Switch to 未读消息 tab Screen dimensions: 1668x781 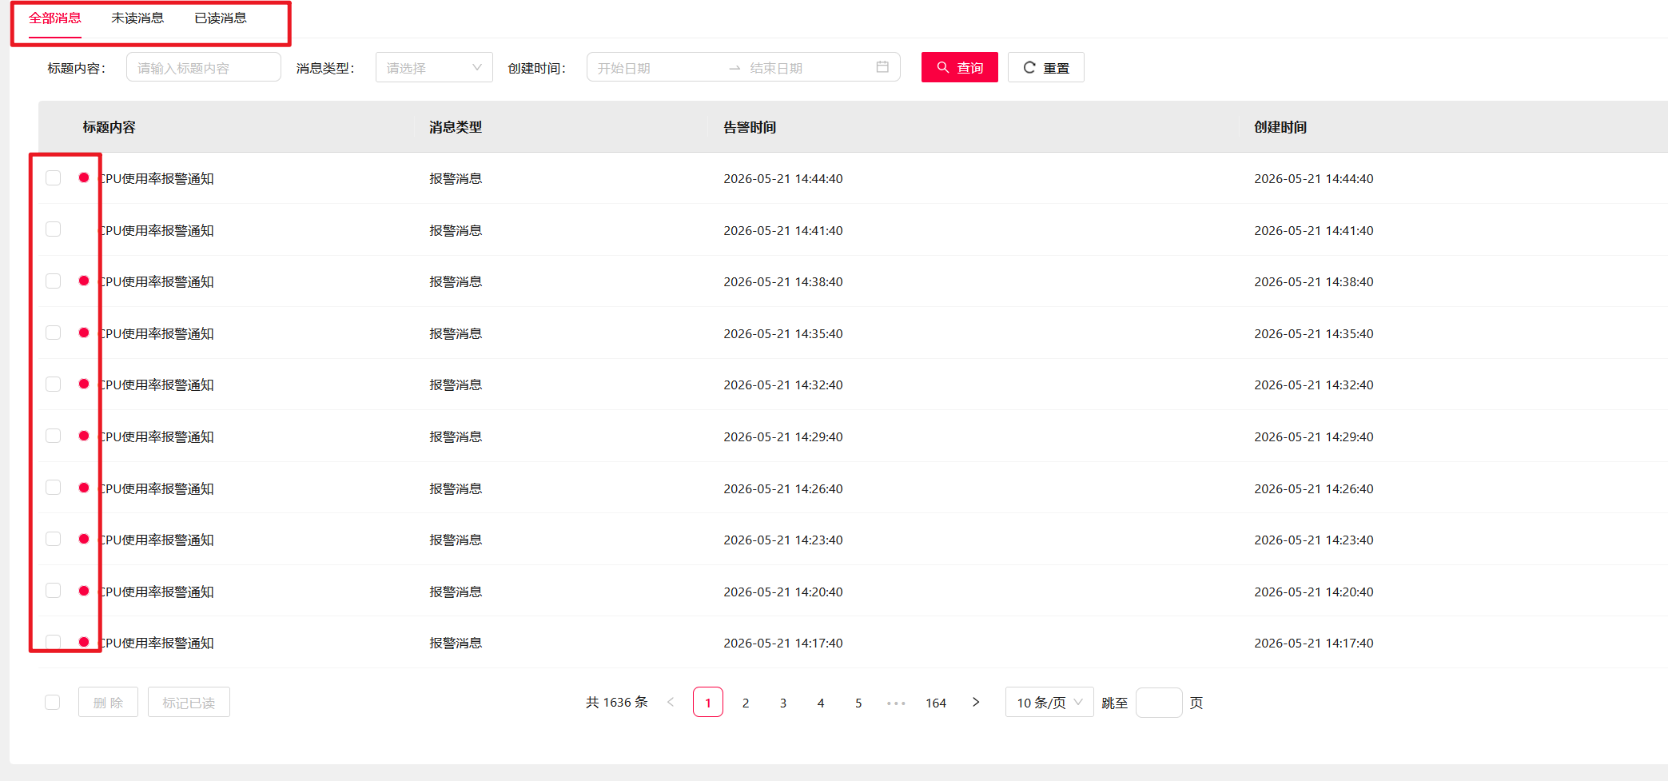137,18
